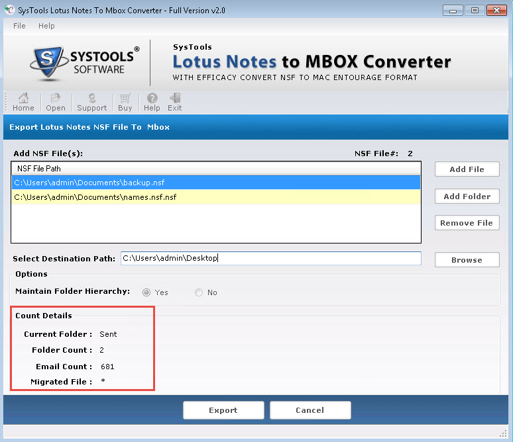
Task: Click the window resize grip
Action: [503, 433]
